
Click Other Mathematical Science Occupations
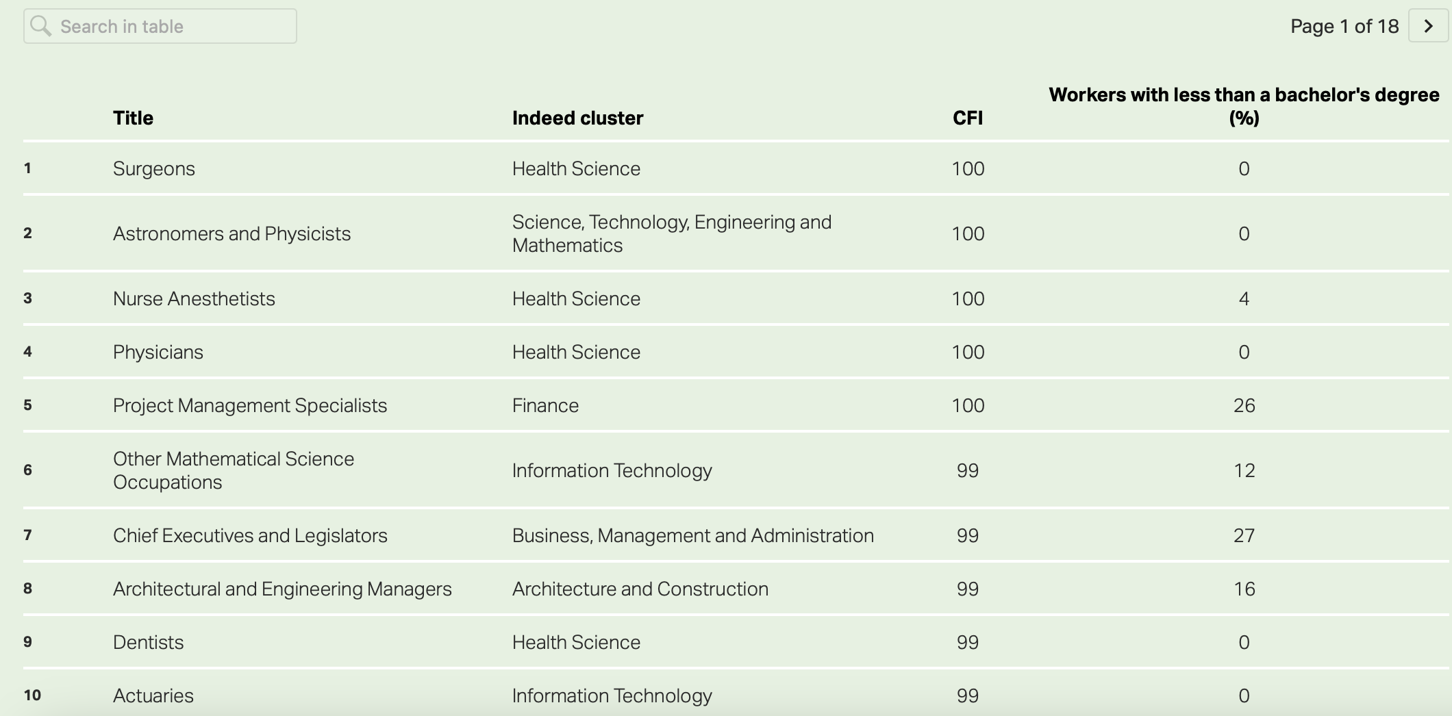click(x=233, y=470)
